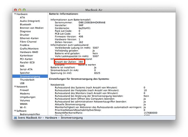
Task: Click RestartAfterKernelPanic value 157680000
Action: [150, 113]
